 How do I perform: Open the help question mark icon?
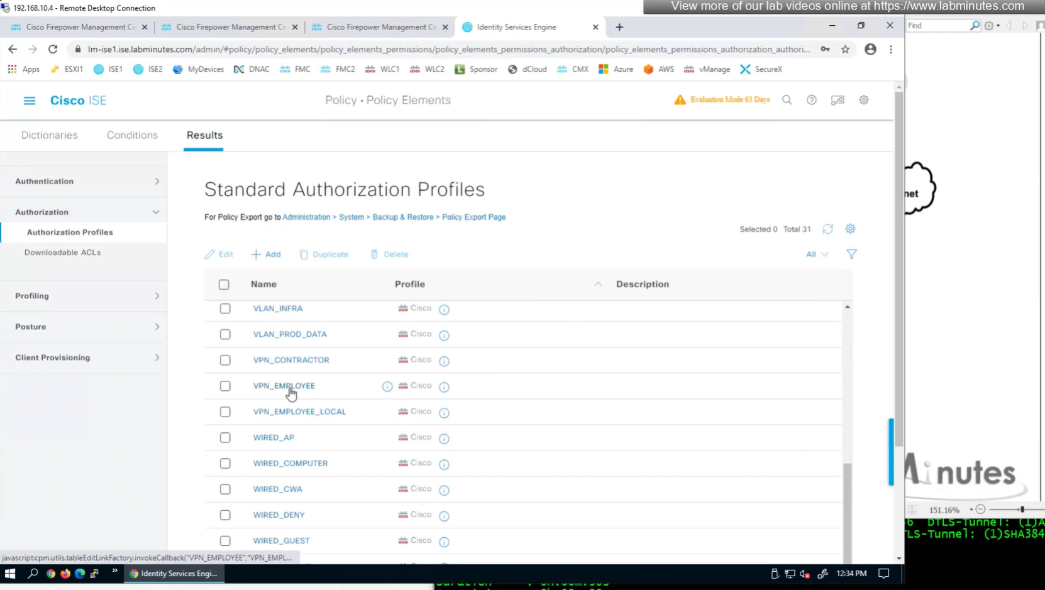[812, 100]
